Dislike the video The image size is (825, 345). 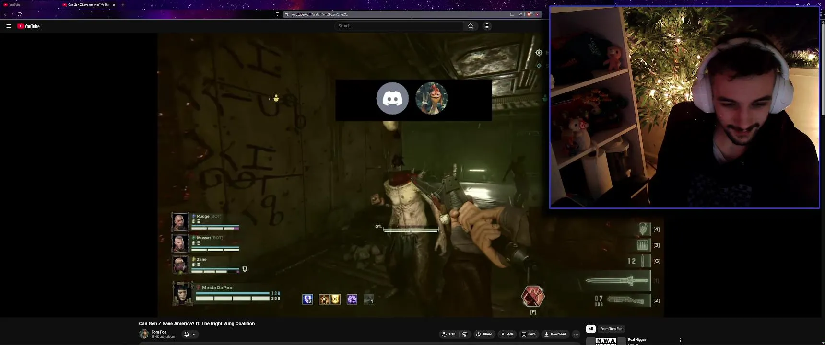click(465, 334)
